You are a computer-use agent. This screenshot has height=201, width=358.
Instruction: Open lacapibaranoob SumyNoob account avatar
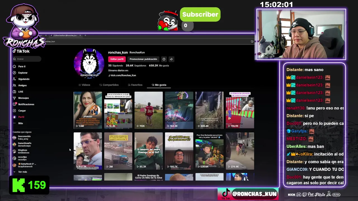[14, 165]
